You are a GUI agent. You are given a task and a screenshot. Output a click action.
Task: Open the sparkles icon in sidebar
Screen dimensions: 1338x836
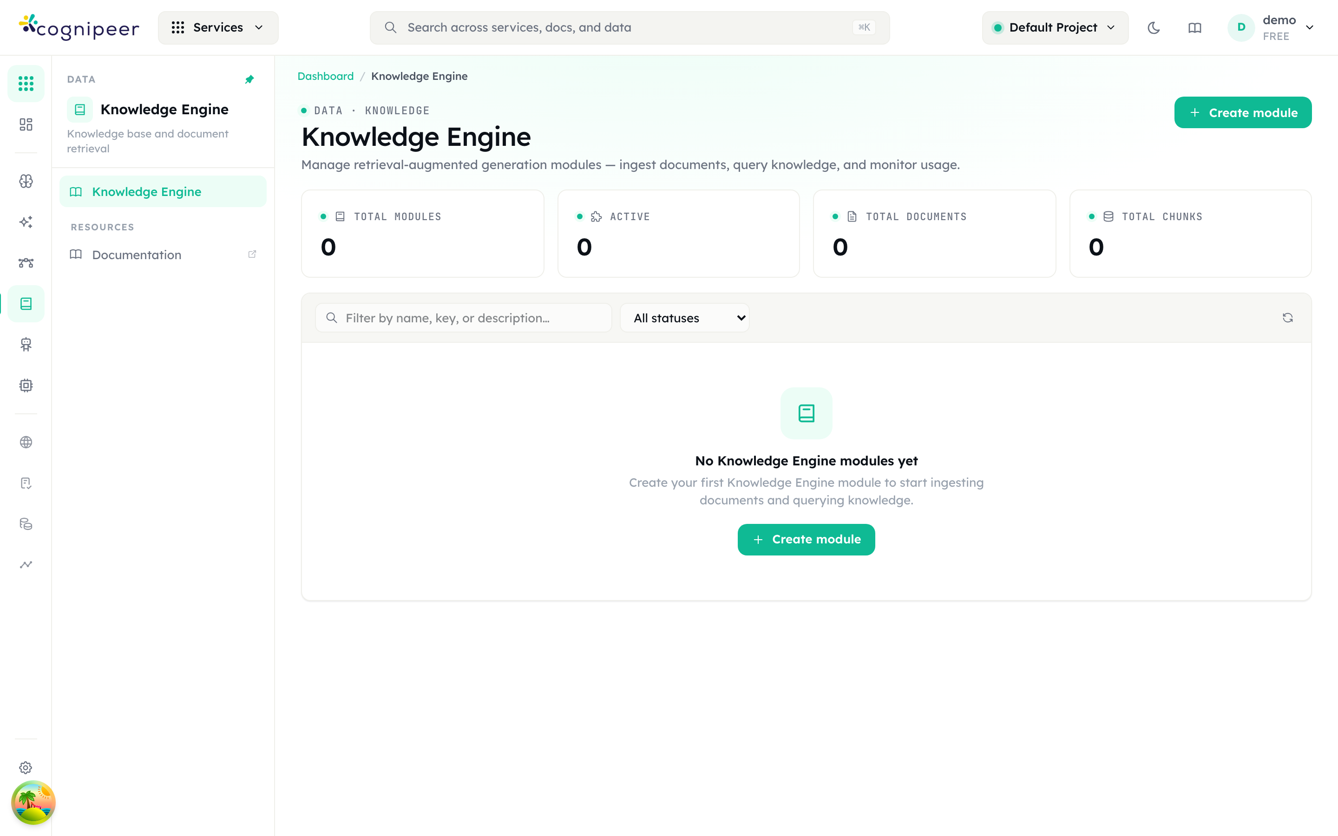coord(26,222)
